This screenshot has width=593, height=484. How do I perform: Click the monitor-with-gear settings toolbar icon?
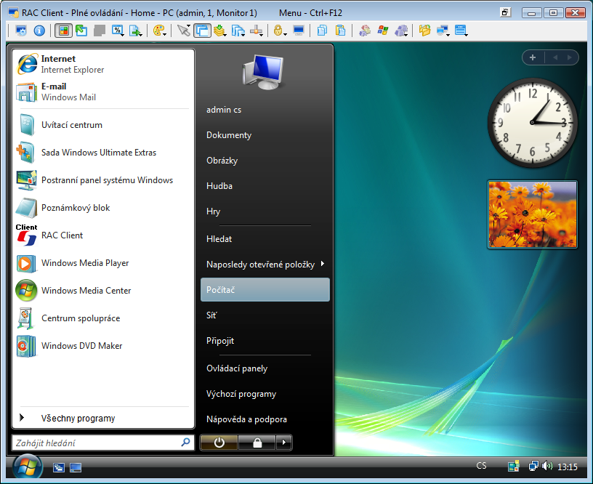21,31
